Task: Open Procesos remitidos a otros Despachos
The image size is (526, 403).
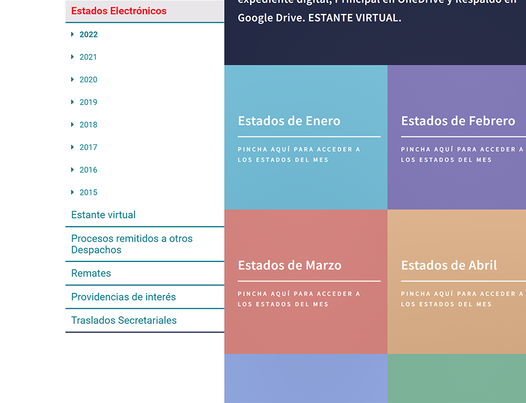Action: 131,244
